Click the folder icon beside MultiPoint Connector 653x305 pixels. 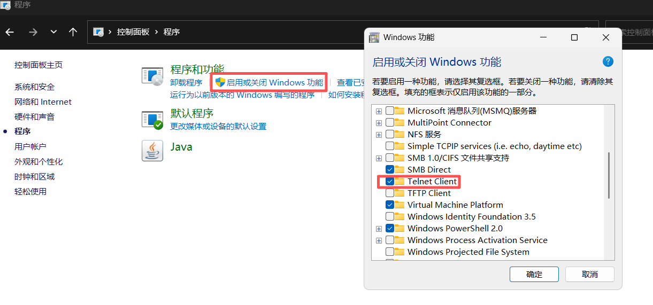coord(400,123)
